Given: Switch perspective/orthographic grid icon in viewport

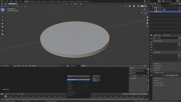Looking at the screenshot, I should 147,26.
